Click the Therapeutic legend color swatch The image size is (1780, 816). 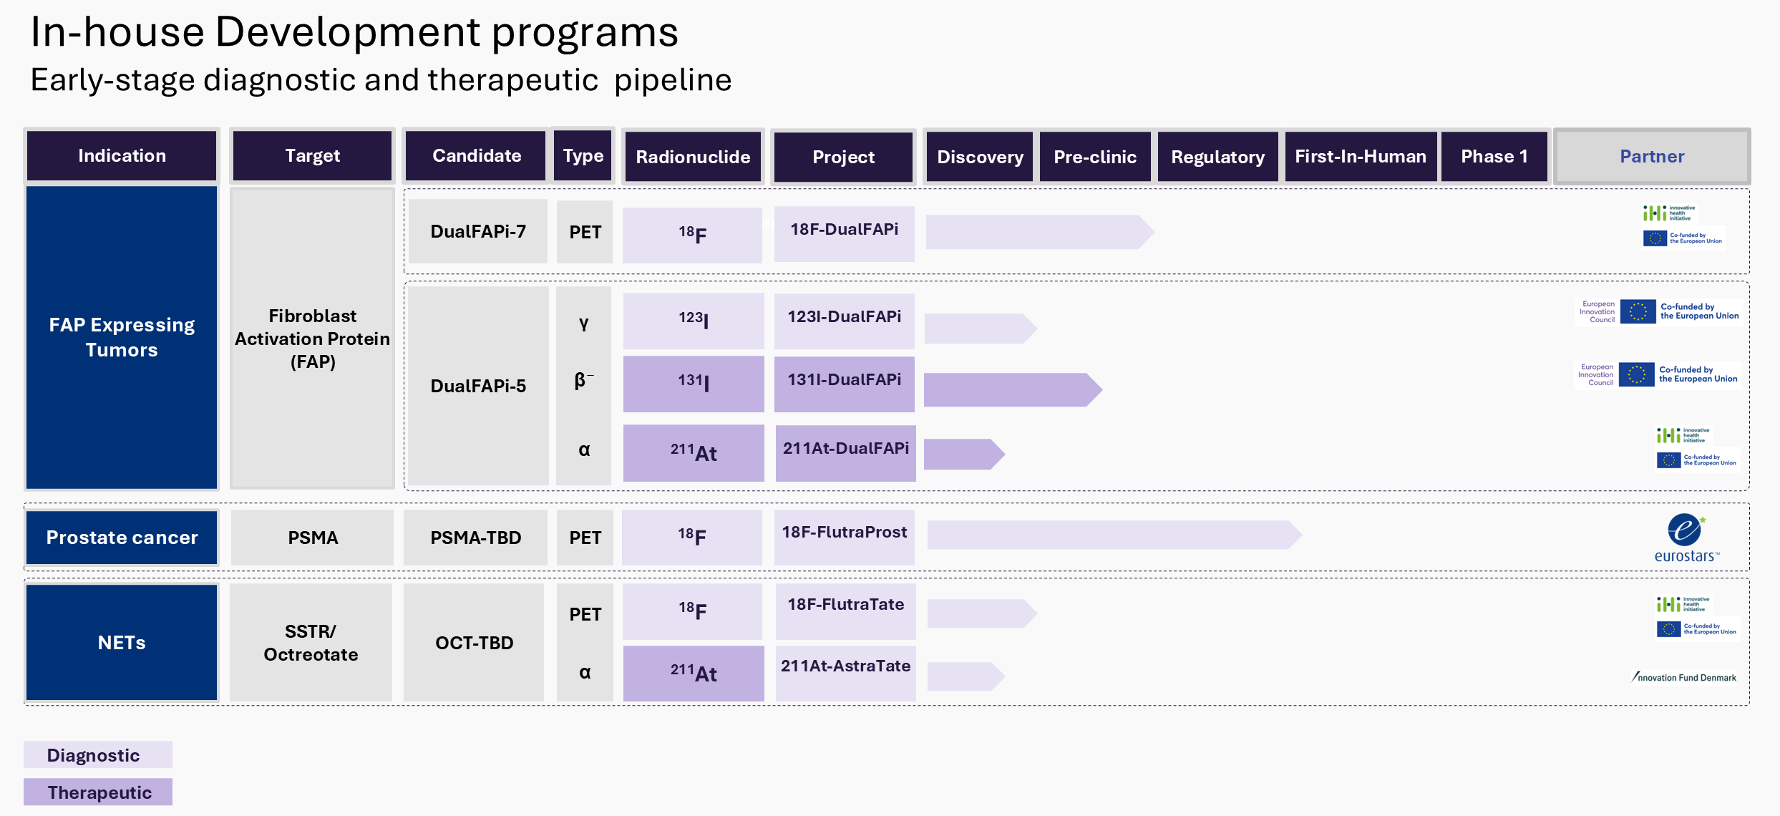[x=98, y=792]
